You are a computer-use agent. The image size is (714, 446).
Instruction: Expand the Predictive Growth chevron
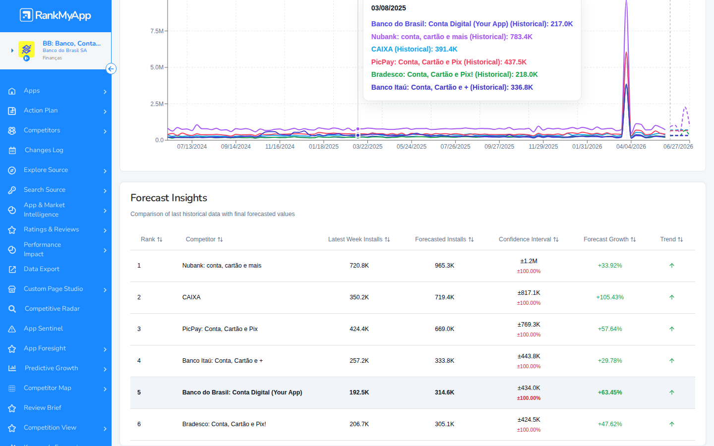tap(105, 369)
